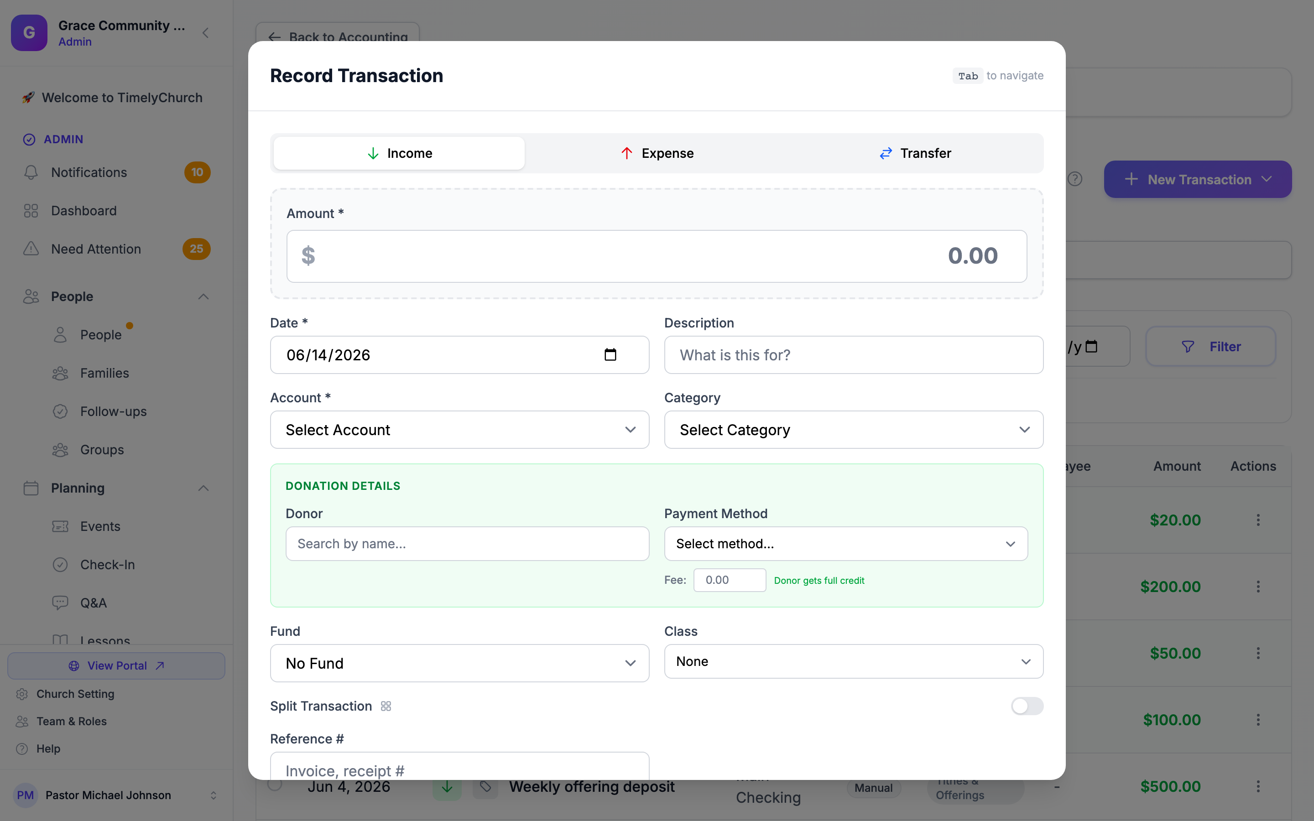This screenshot has height=821, width=1314.
Task: Click the Description input field
Action: coord(854,354)
